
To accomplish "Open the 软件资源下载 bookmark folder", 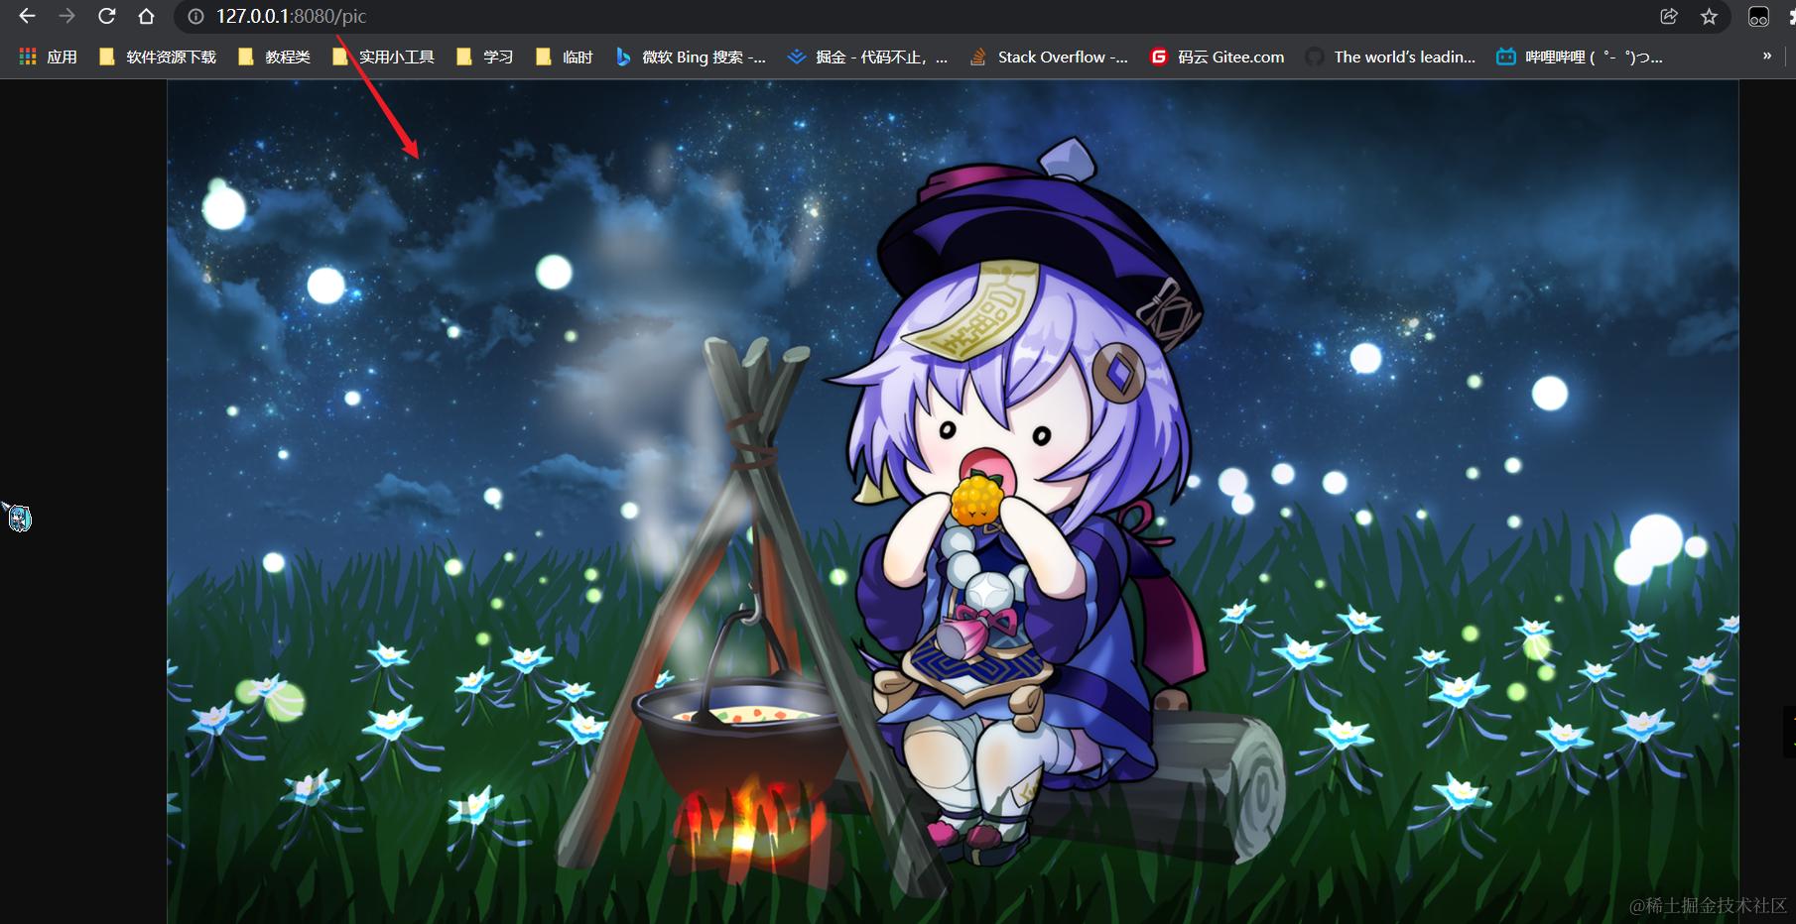I will coord(158,57).
